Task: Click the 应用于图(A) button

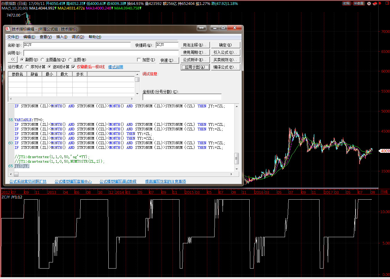Action: click(x=195, y=67)
